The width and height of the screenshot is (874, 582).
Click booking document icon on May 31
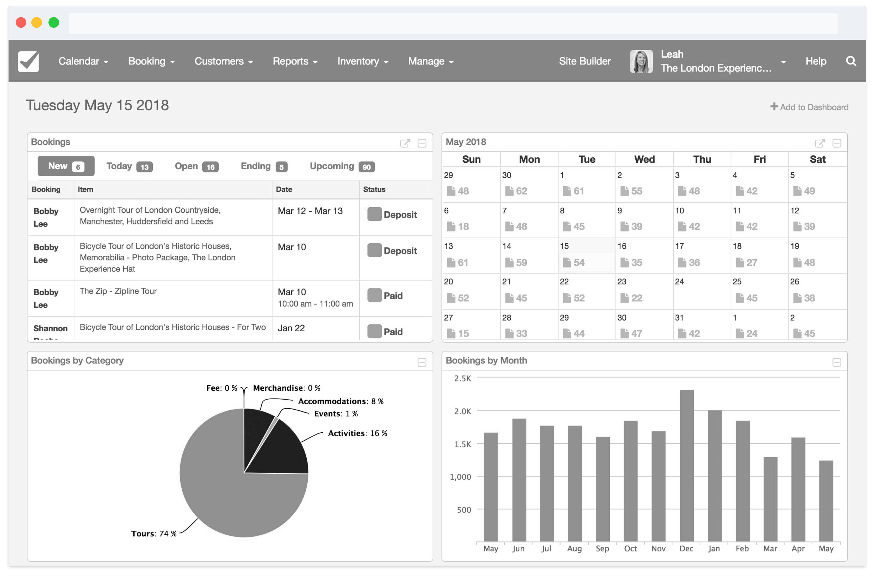pyautogui.click(x=682, y=333)
